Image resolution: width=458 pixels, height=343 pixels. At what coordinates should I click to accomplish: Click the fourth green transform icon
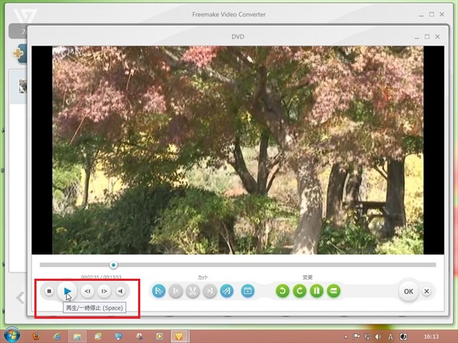(333, 291)
